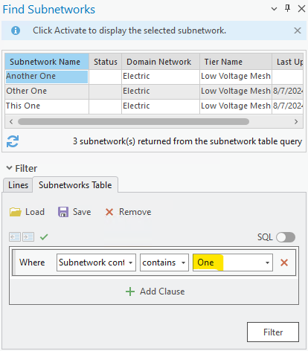Select the Subnetworks Table tab
The height and width of the screenshot is (351, 308).
point(75,185)
